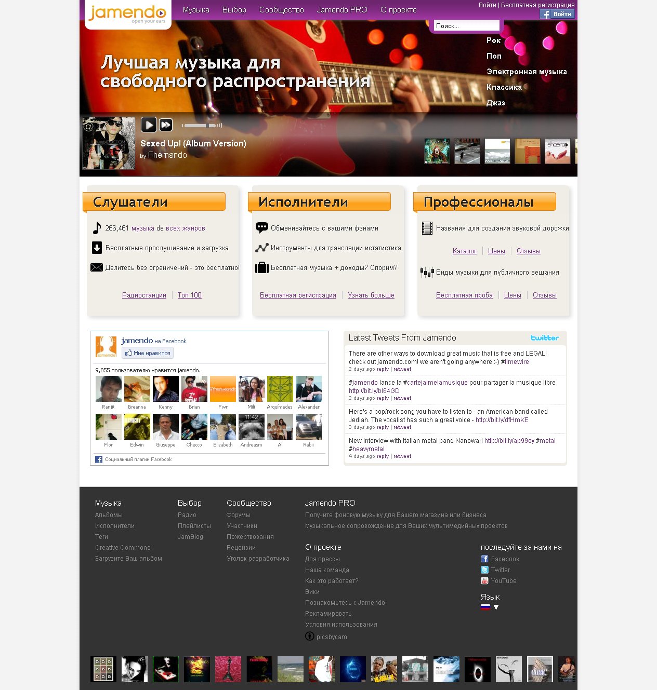Click the Профессионалы section heading
This screenshot has height=690, width=657.
click(485, 202)
